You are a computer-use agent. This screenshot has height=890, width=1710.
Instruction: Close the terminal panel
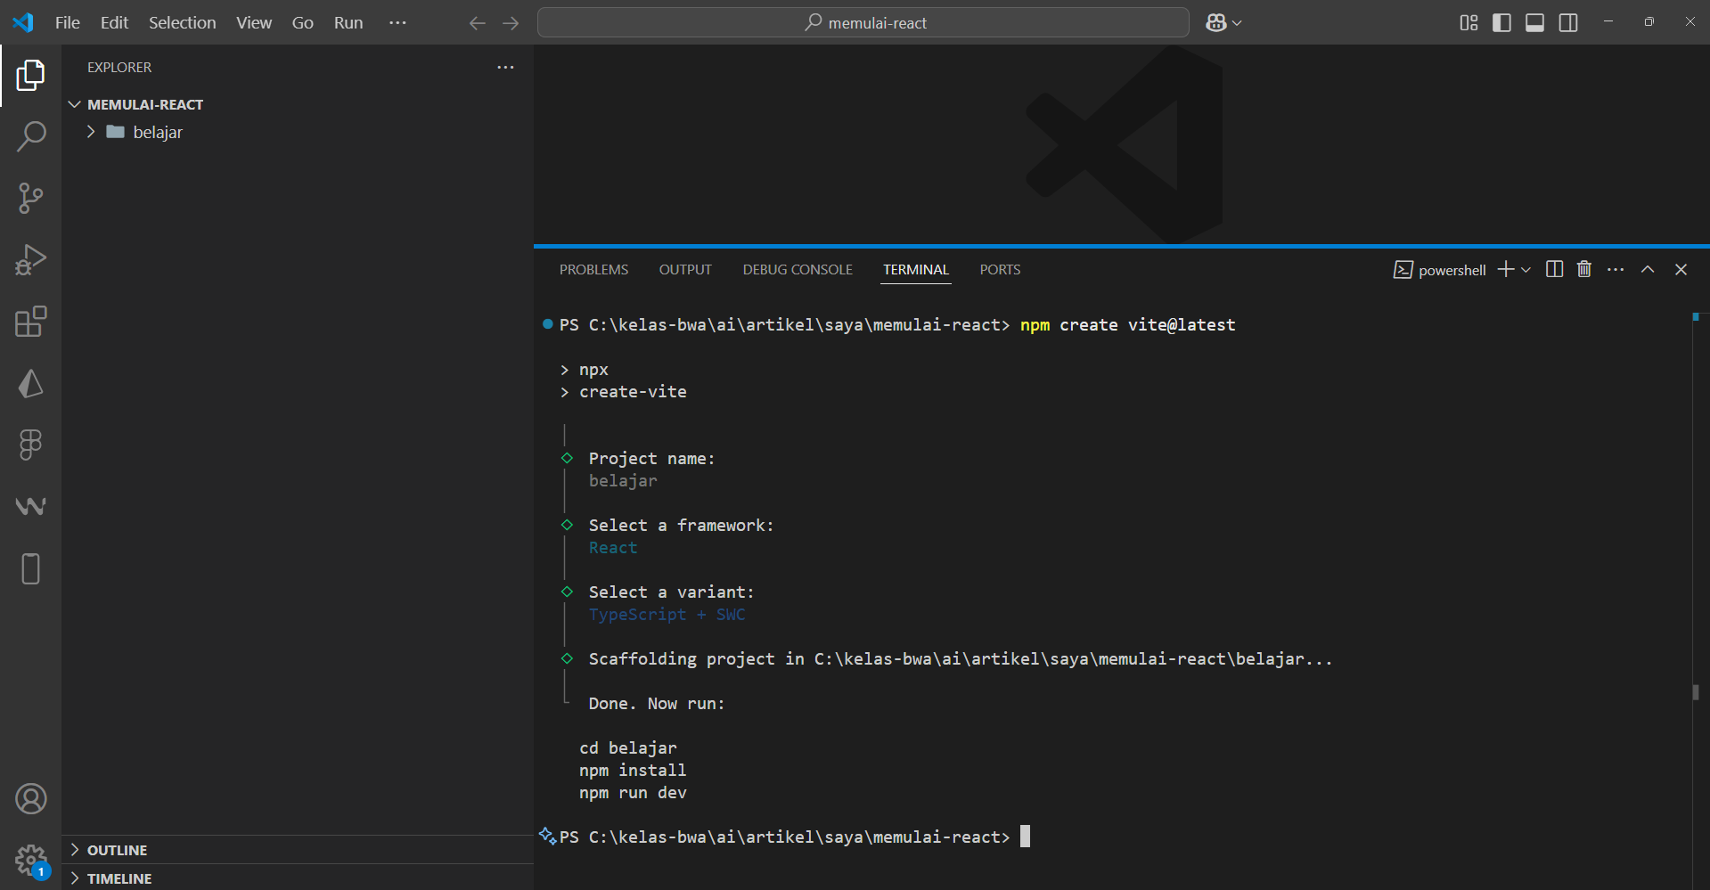(1681, 269)
